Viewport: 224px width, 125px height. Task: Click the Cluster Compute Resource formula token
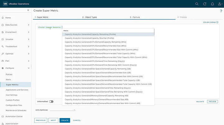[x=49, y=27]
